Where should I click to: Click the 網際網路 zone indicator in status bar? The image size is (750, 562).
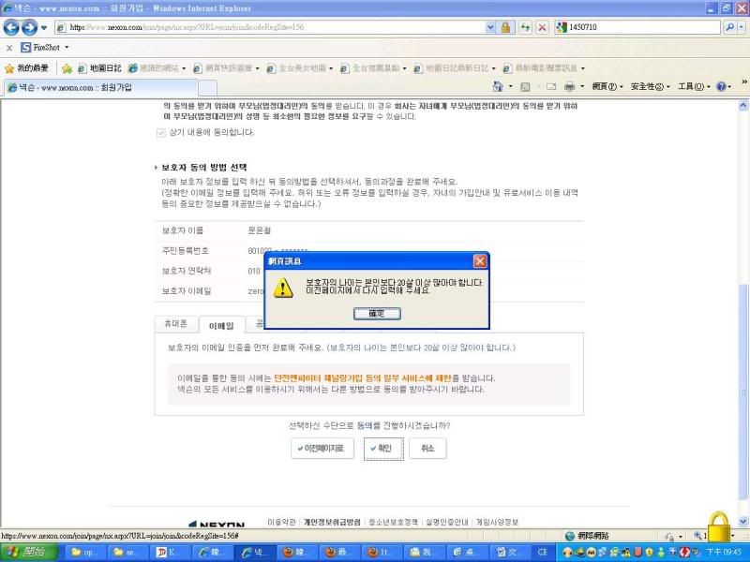(x=587, y=536)
